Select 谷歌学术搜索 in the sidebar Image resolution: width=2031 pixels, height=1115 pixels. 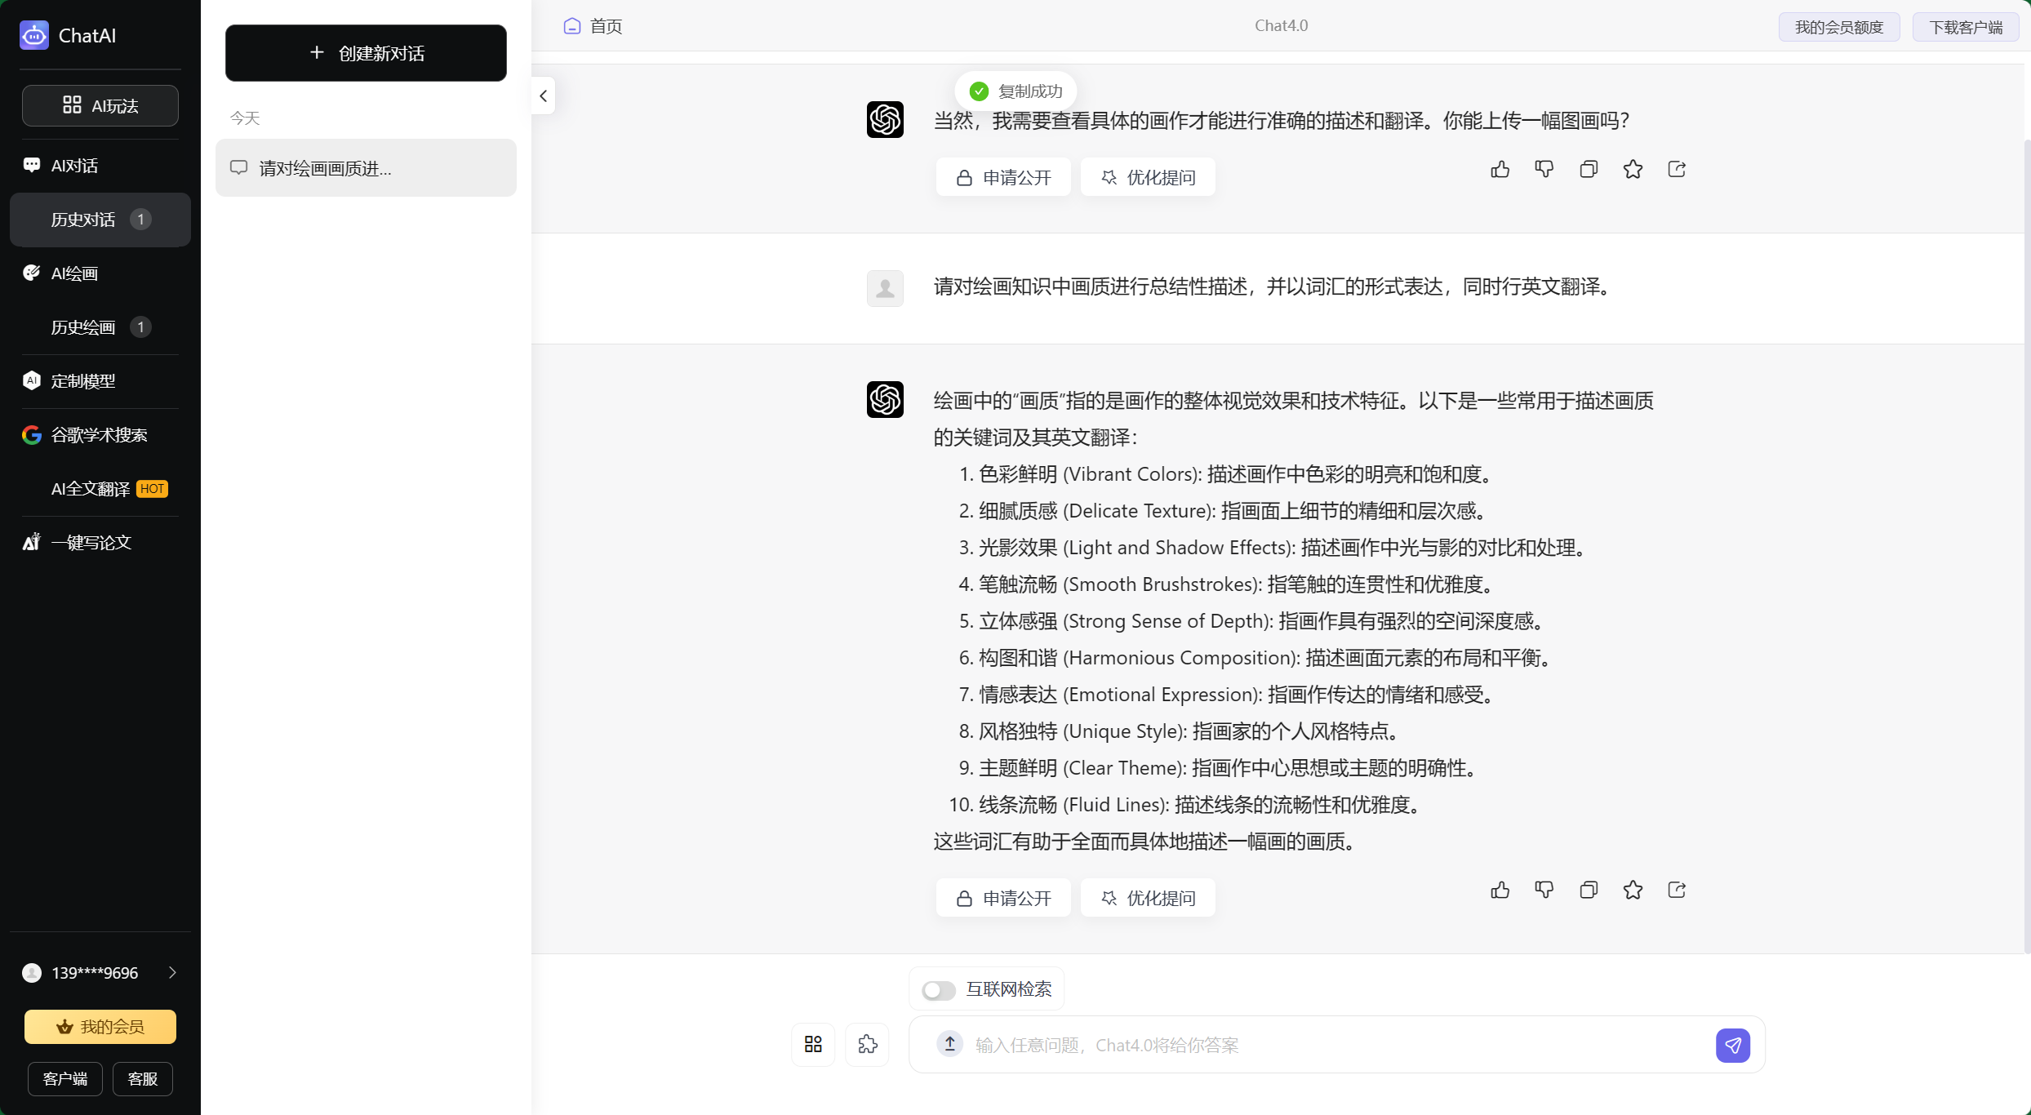pyautogui.click(x=99, y=435)
